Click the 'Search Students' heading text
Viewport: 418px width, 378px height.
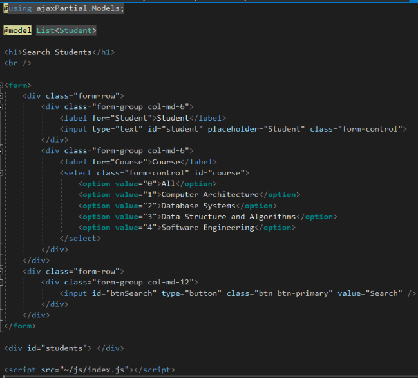(57, 52)
